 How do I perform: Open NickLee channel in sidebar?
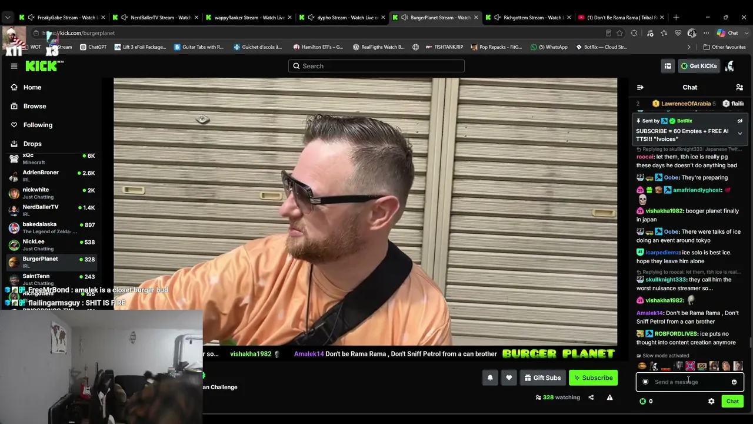[52, 245]
